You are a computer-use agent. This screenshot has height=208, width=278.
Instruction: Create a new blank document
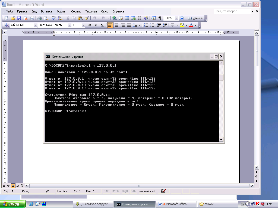(7, 18)
